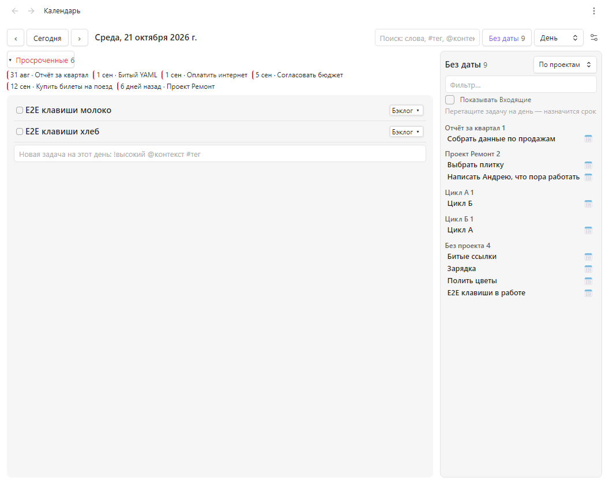Click the new task input for this day
The image size is (609, 496).
pyautogui.click(x=220, y=154)
